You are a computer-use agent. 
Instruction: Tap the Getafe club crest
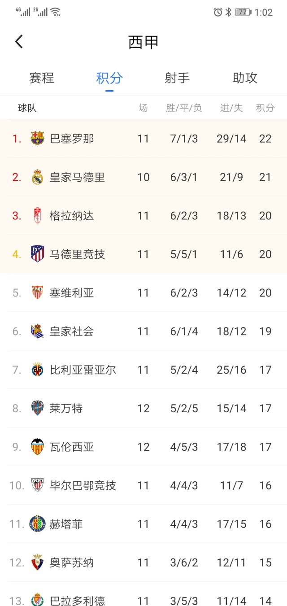(x=37, y=524)
